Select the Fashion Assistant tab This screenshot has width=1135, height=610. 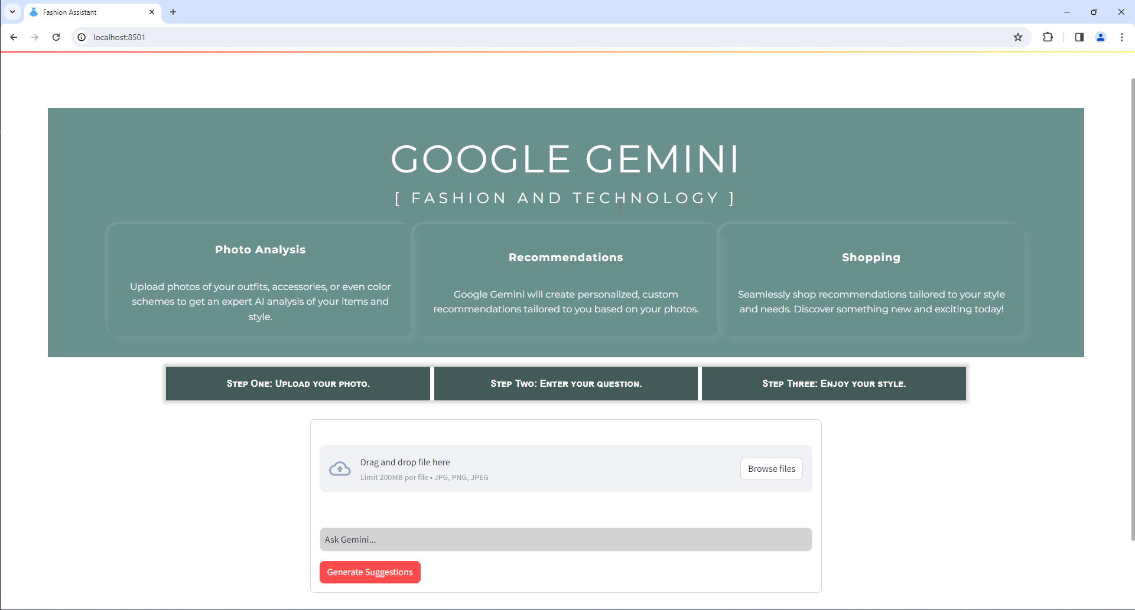pyautogui.click(x=93, y=12)
